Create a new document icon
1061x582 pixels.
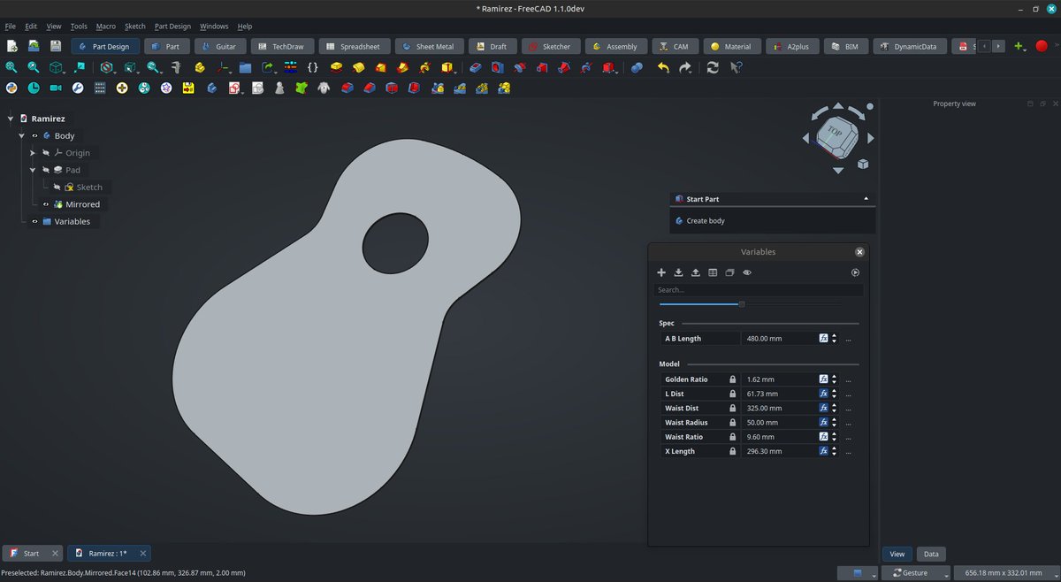coord(11,46)
